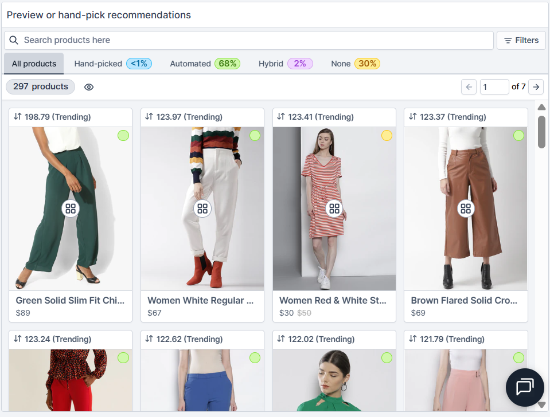550x417 pixels.
Task: Select the green trousers product image
Action: coord(71,209)
